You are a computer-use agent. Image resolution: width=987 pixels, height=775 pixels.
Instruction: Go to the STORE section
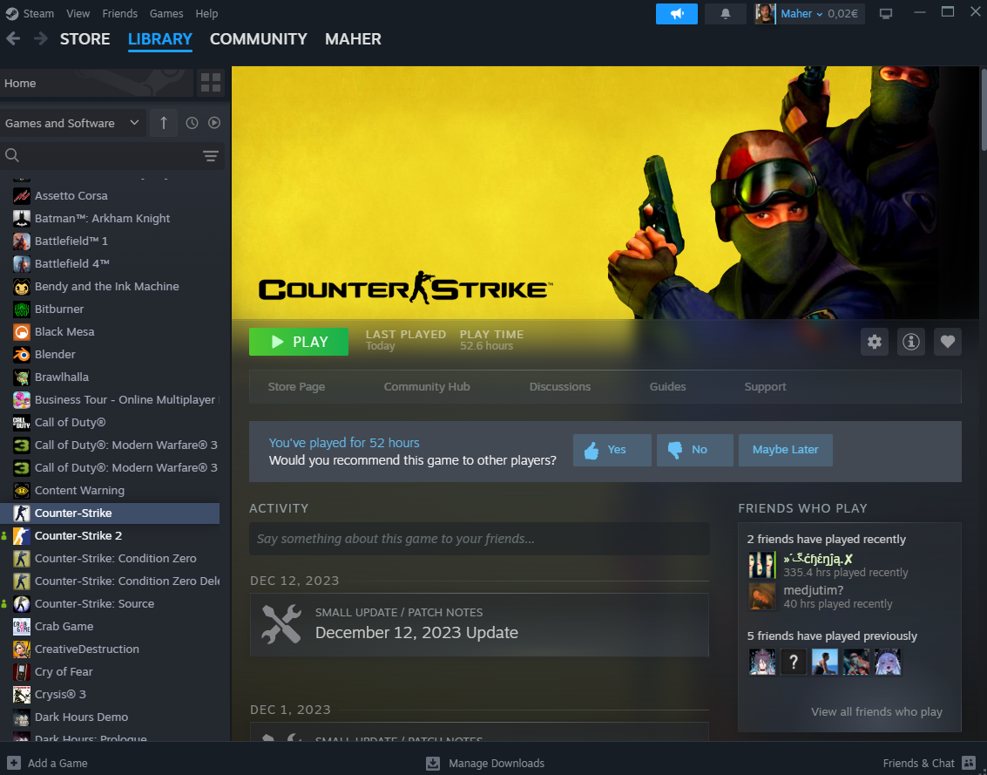(85, 39)
